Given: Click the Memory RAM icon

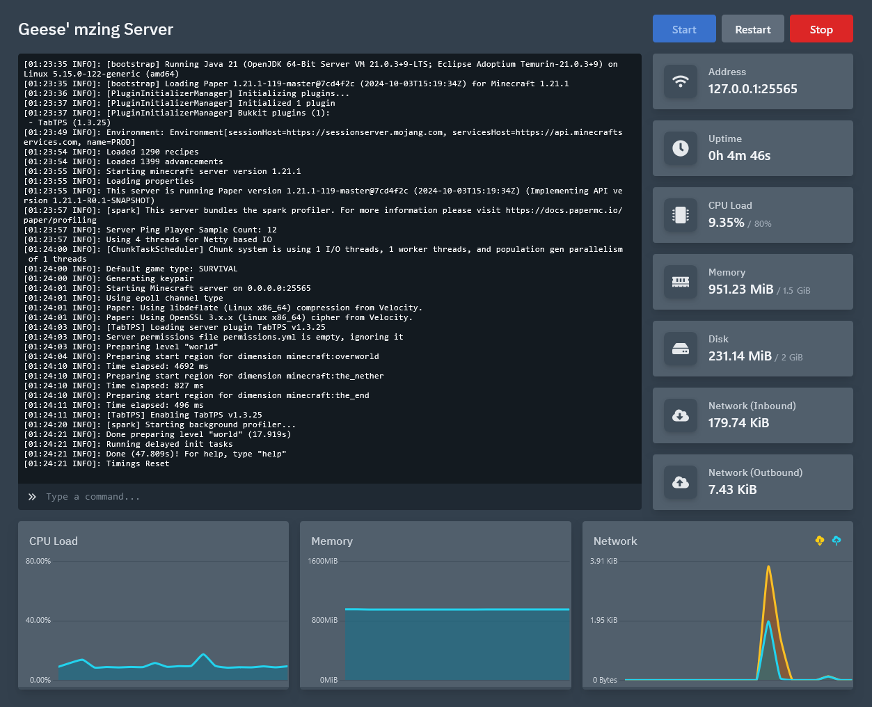Looking at the screenshot, I should point(680,282).
